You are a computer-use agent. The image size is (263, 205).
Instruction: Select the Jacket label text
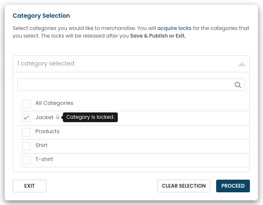point(44,117)
